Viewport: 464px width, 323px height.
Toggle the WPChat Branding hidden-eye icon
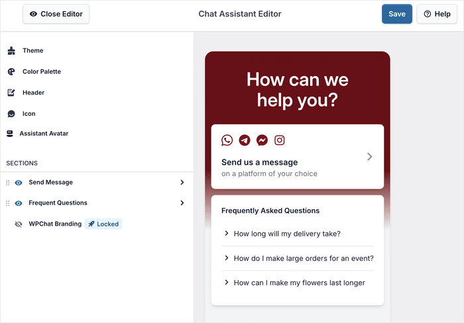coord(19,224)
